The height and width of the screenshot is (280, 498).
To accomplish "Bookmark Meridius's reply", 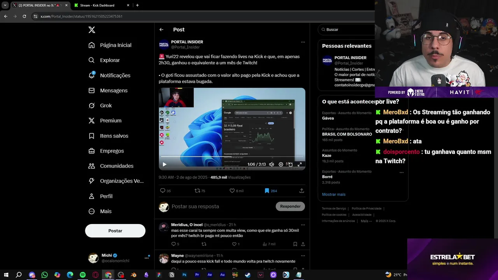I will pyautogui.click(x=295, y=244).
